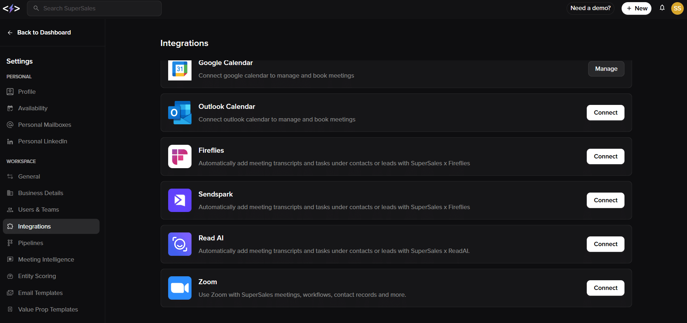Connect the Zoom integration
The width and height of the screenshot is (687, 323).
pyautogui.click(x=605, y=288)
